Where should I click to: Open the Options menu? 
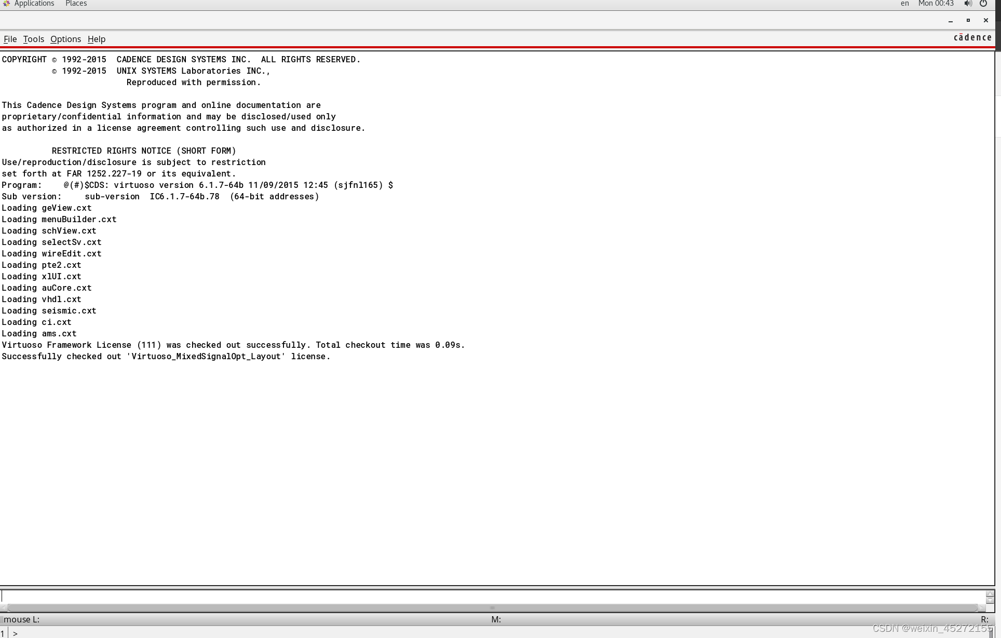click(65, 39)
